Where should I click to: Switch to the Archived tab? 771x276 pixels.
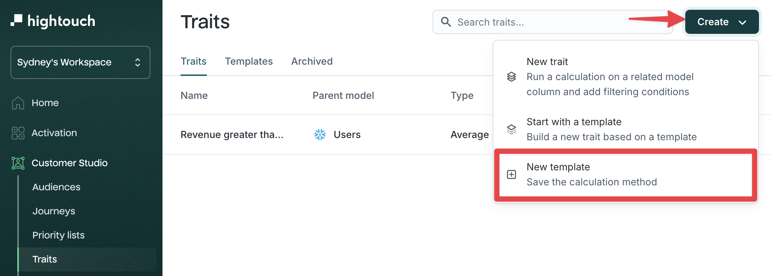point(312,61)
